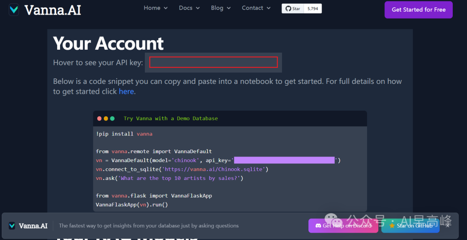
Task: Expand the Home dropdown menu
Action: (155, 8)
